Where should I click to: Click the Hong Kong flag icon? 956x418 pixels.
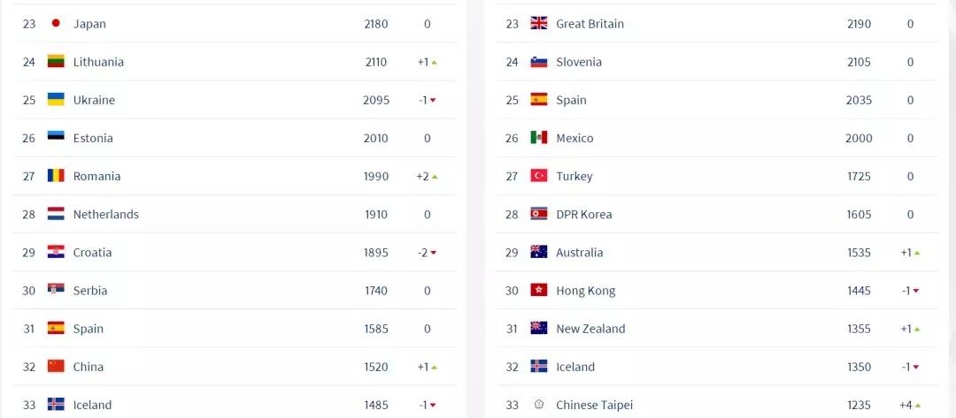(x=538, y=290)
